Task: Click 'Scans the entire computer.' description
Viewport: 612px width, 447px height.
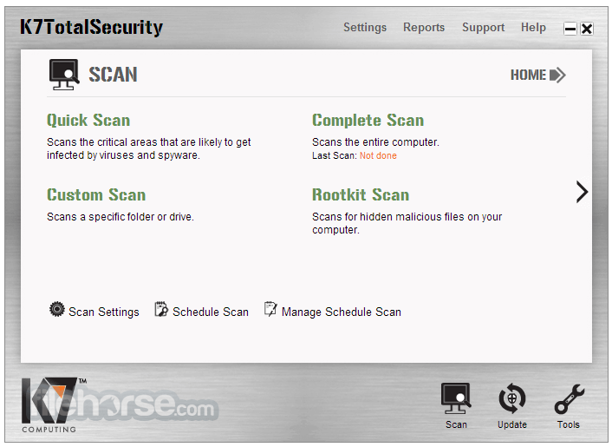Action: point(375,142)
